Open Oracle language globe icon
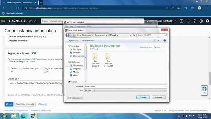Image resolution: width=211 pixels, height=119 pixels. click(201, 21)
